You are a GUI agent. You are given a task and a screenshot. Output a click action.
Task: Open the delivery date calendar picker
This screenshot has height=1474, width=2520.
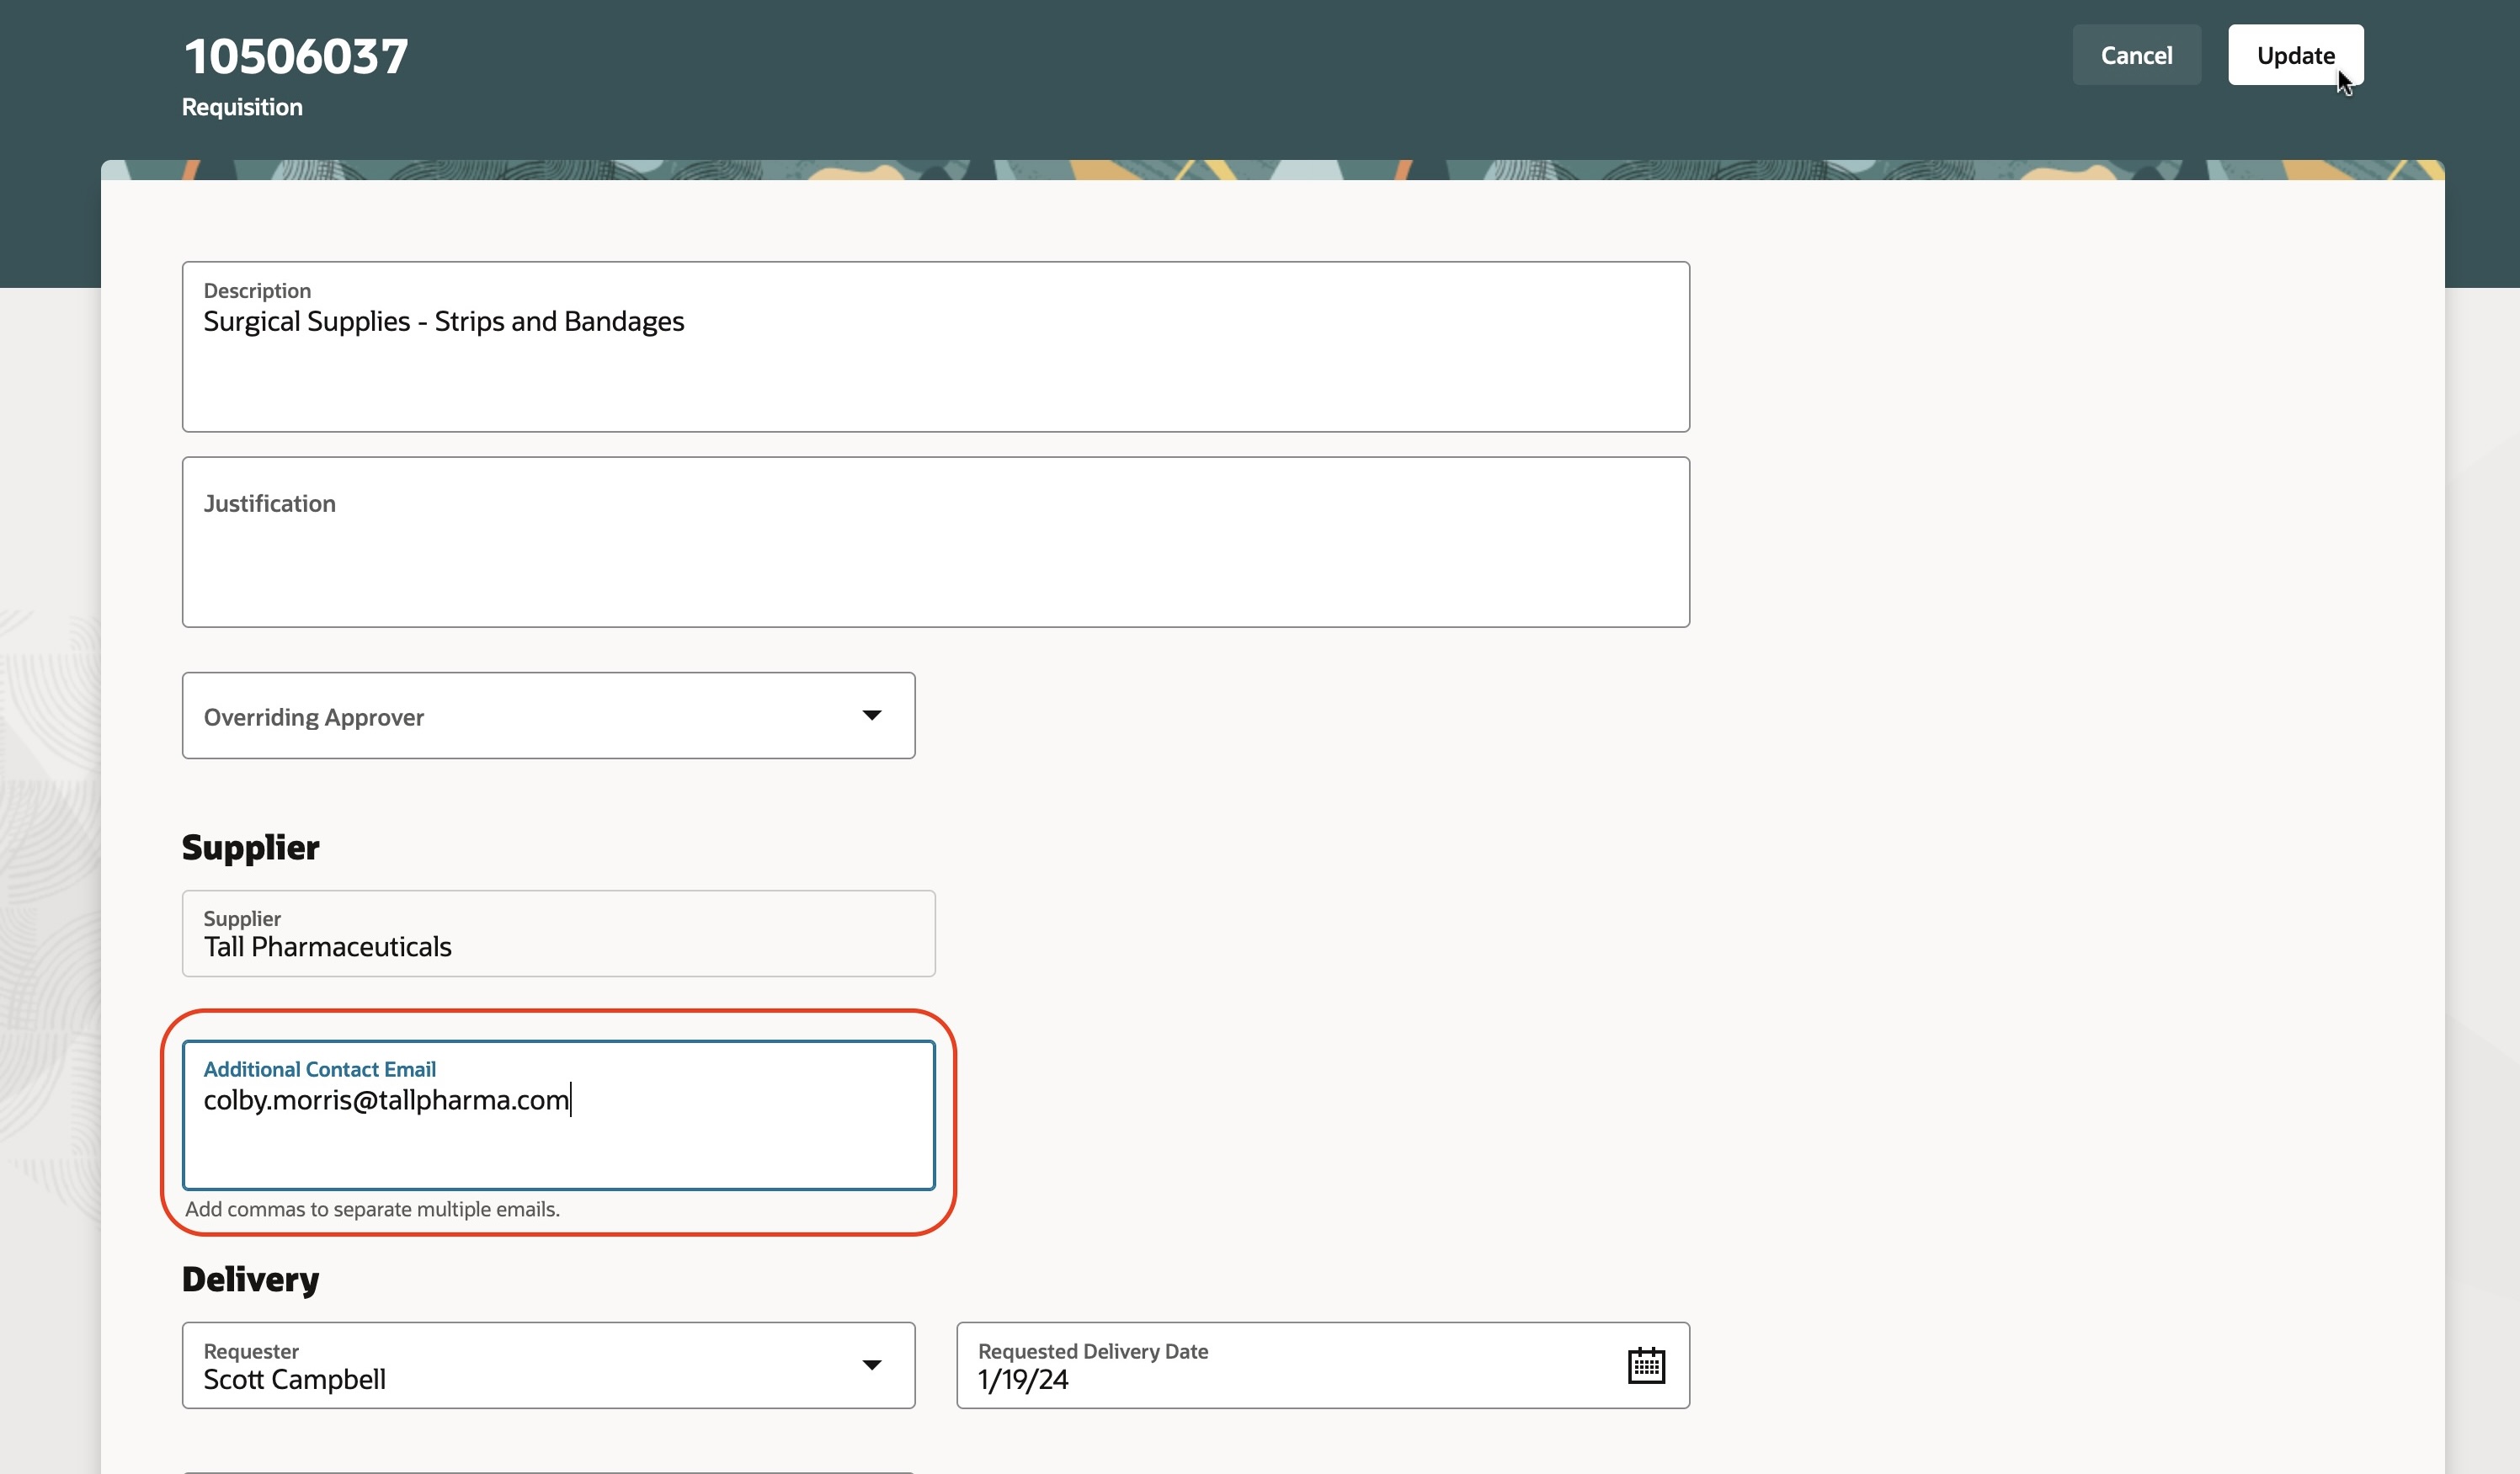pyautogui.click(x=1645, y=1365)
